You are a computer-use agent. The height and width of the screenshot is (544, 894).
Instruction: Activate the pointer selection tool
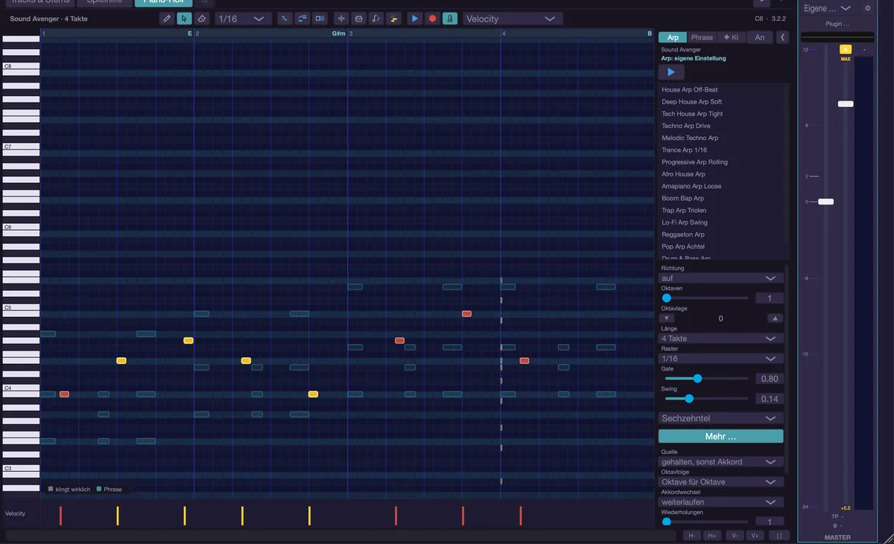click(184, 19)
